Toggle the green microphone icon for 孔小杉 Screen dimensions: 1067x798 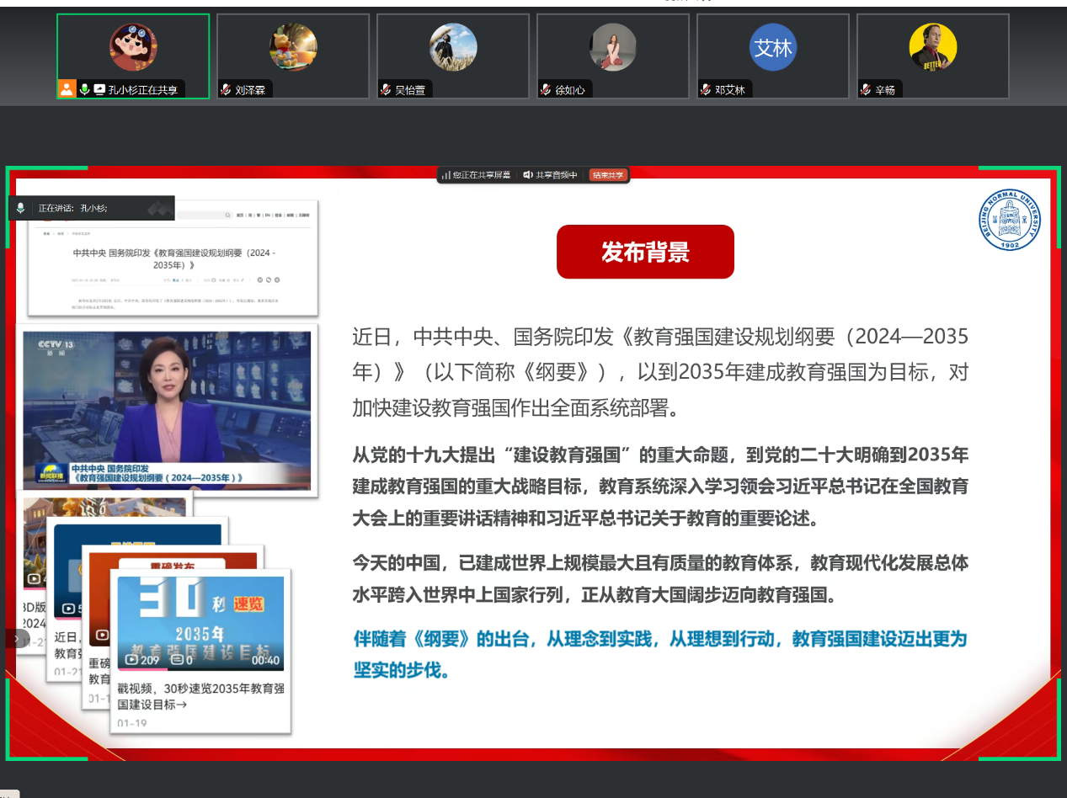click(x=84, y=89)
